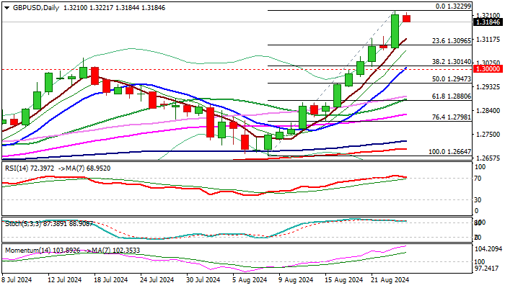Screen dimensions: 505x288
Task: Click the tall green candle before the latest
Action: coord(395,31)
